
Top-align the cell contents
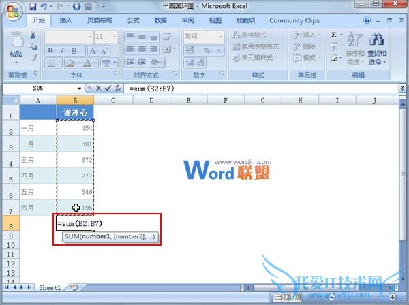(130, 37)
